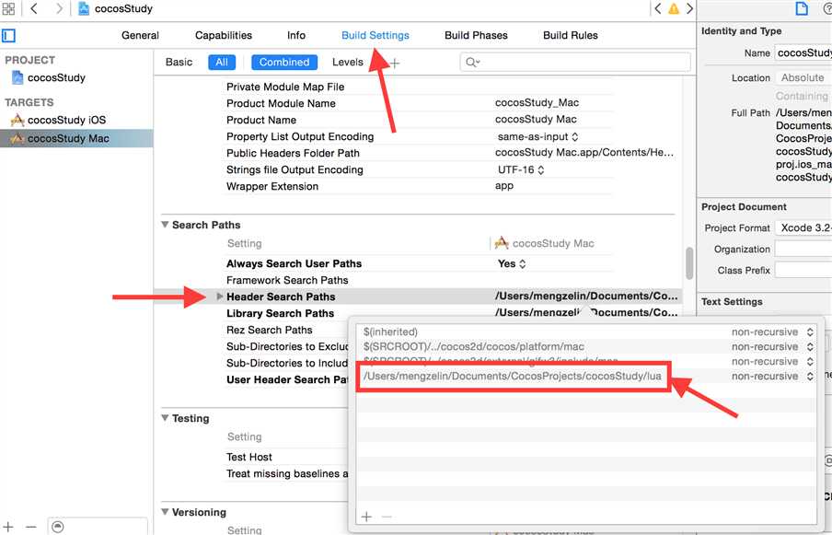This screenshot has height=535, width=832.
Task: Click the cocosStudy breadcrumb title
Action: click(123, 8)
